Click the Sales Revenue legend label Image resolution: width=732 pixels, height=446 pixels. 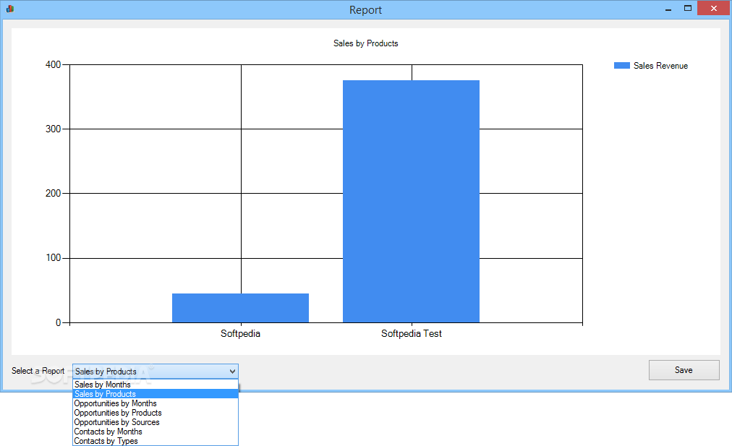(x=660, y=66)
